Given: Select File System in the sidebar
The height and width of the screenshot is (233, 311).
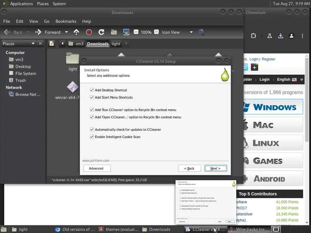Looking at the screenshot, I should click(26, 73).
